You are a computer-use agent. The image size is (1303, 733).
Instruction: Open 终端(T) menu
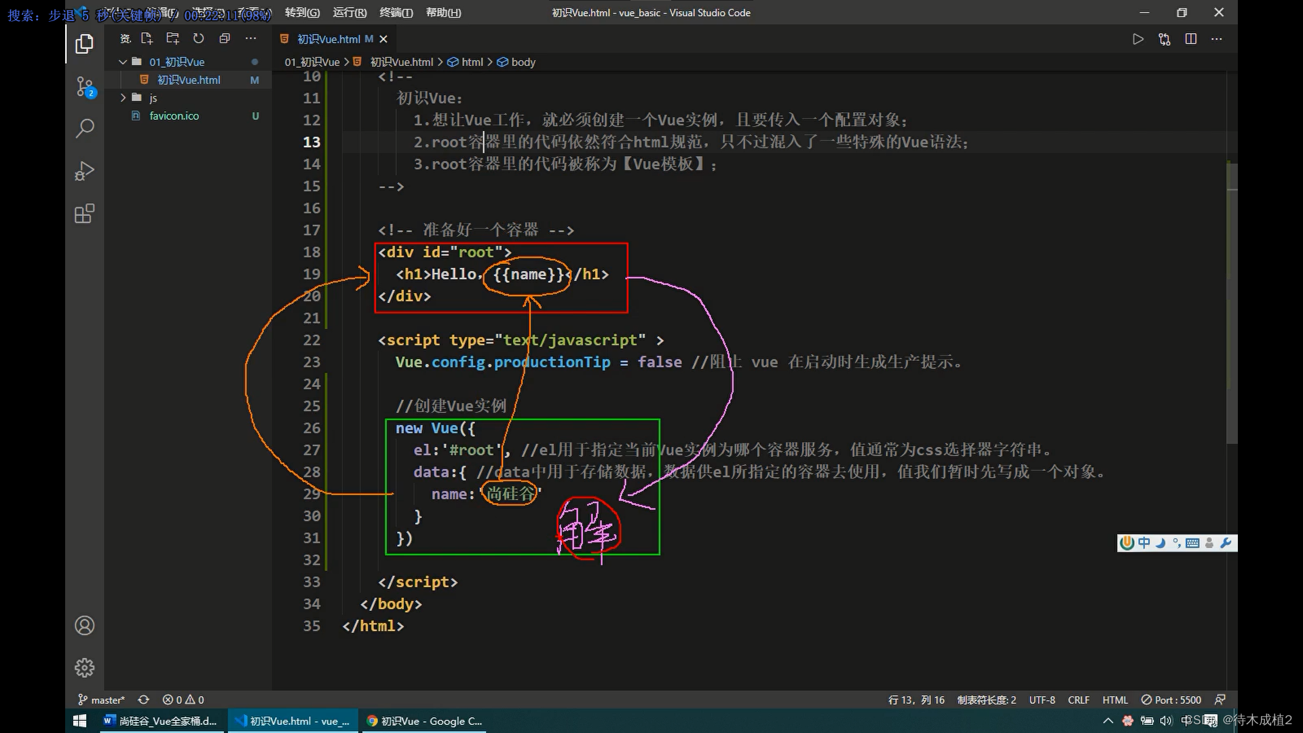coord(396,13)
